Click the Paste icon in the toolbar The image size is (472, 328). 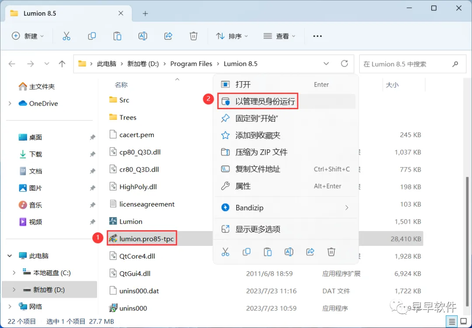coord(117,36)
